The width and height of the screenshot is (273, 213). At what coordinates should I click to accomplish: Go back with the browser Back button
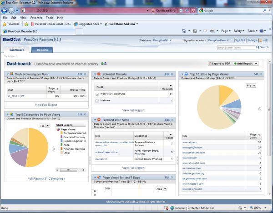click(5, 10)
